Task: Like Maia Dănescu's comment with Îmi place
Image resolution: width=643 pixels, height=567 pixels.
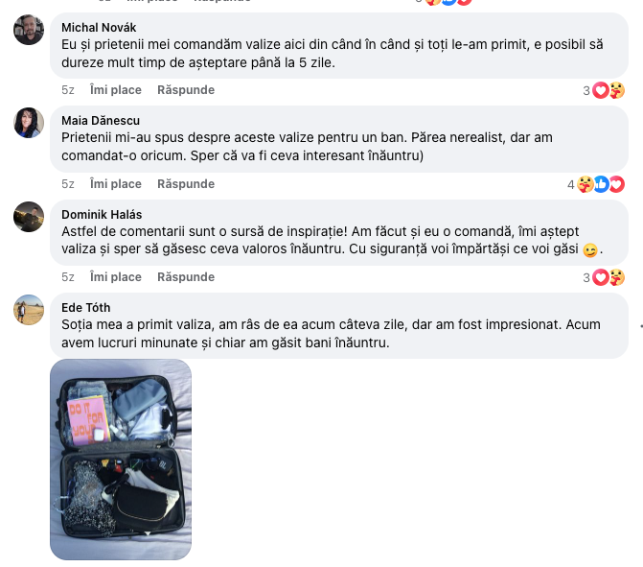Action: coord(116,184)
